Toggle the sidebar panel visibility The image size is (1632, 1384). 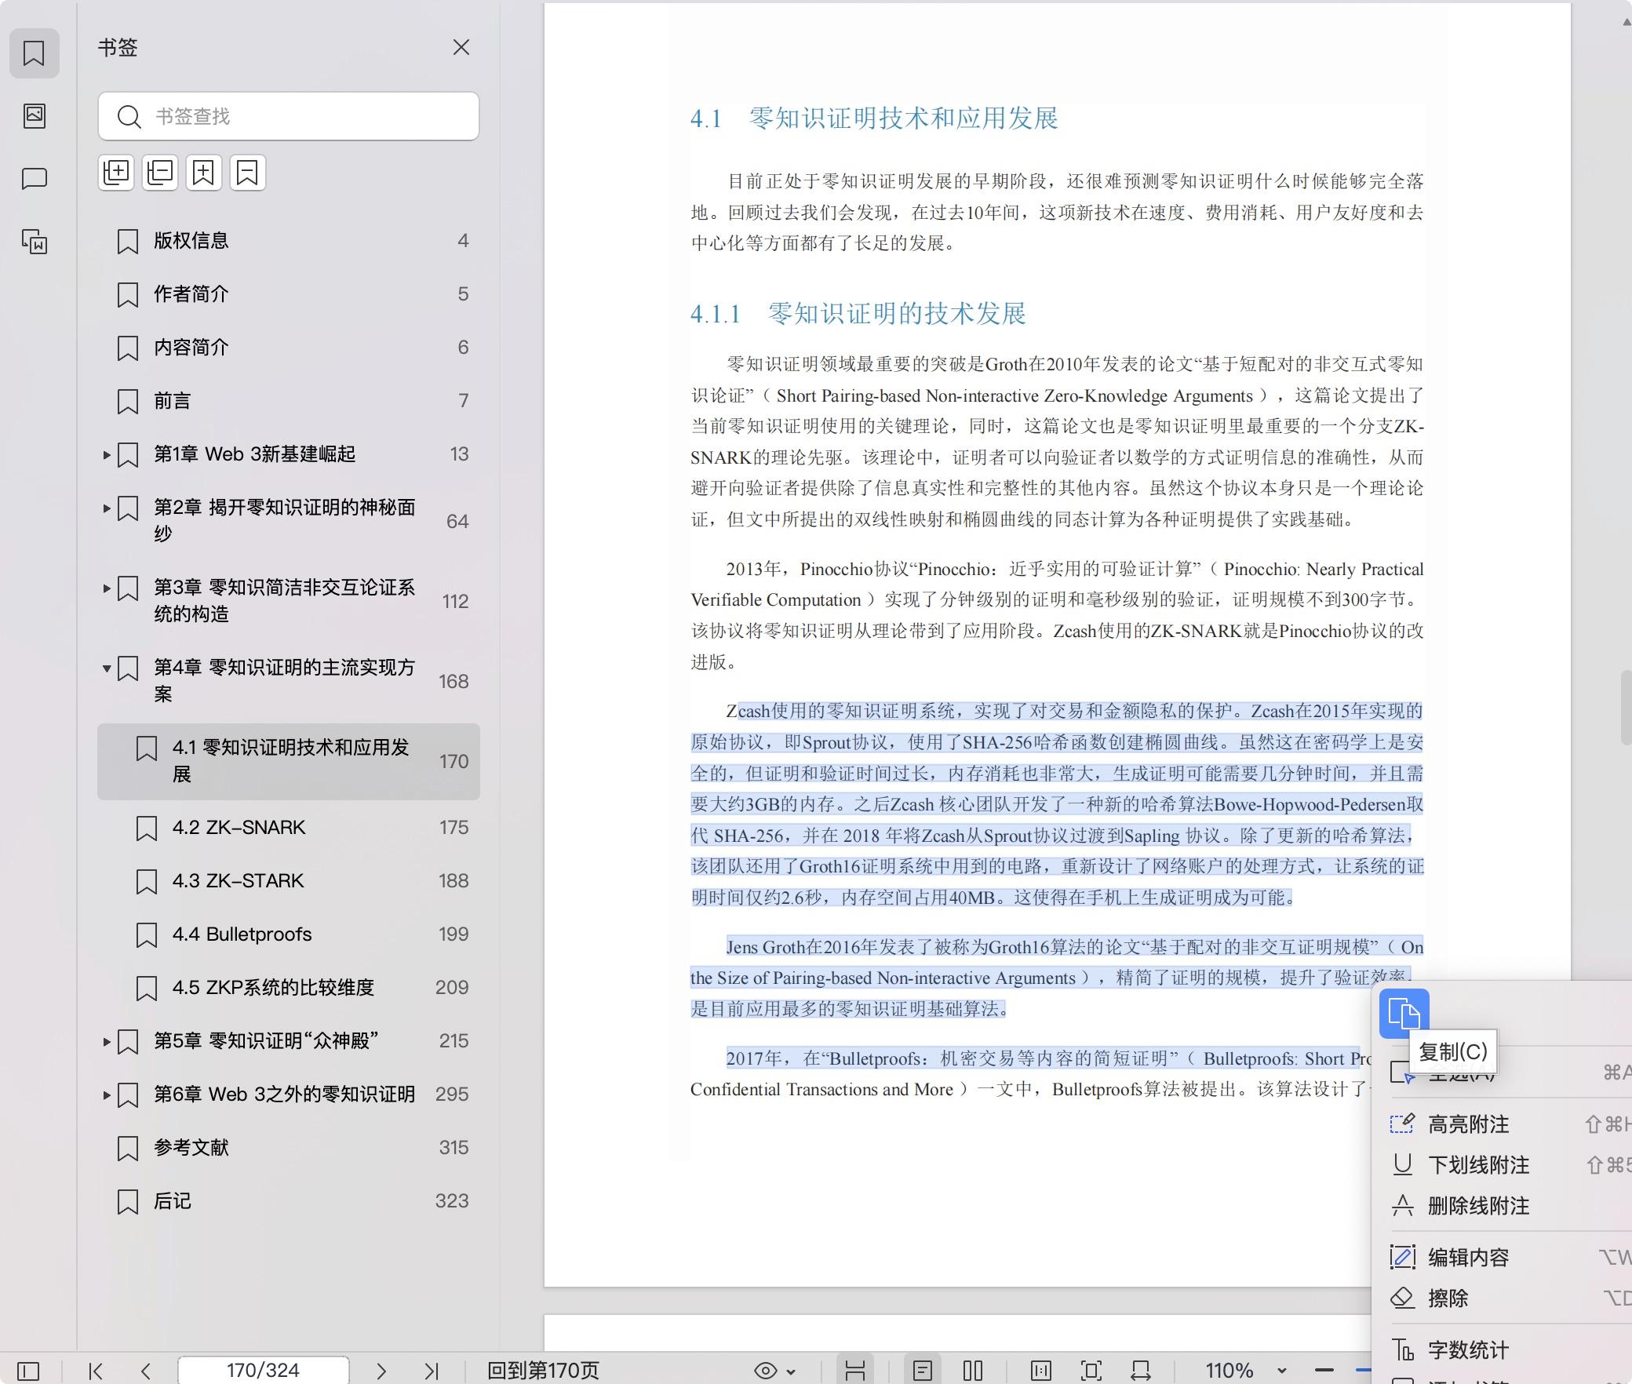coord(27,1371)
